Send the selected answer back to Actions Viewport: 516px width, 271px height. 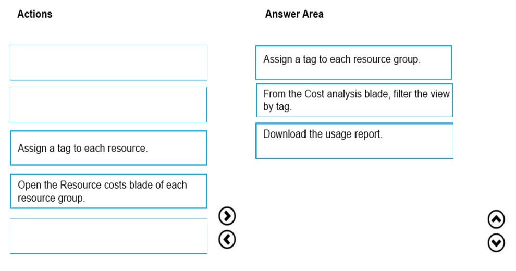tap(227, 239)
